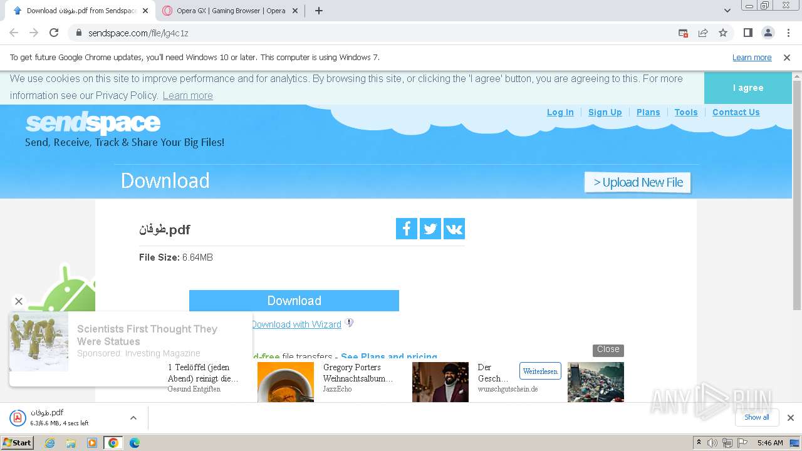
Task: Open the Contact Us link
Action: (x=736, y=112)
